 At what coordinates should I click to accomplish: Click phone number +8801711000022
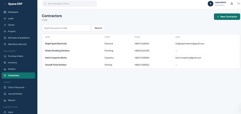point(142,65)
